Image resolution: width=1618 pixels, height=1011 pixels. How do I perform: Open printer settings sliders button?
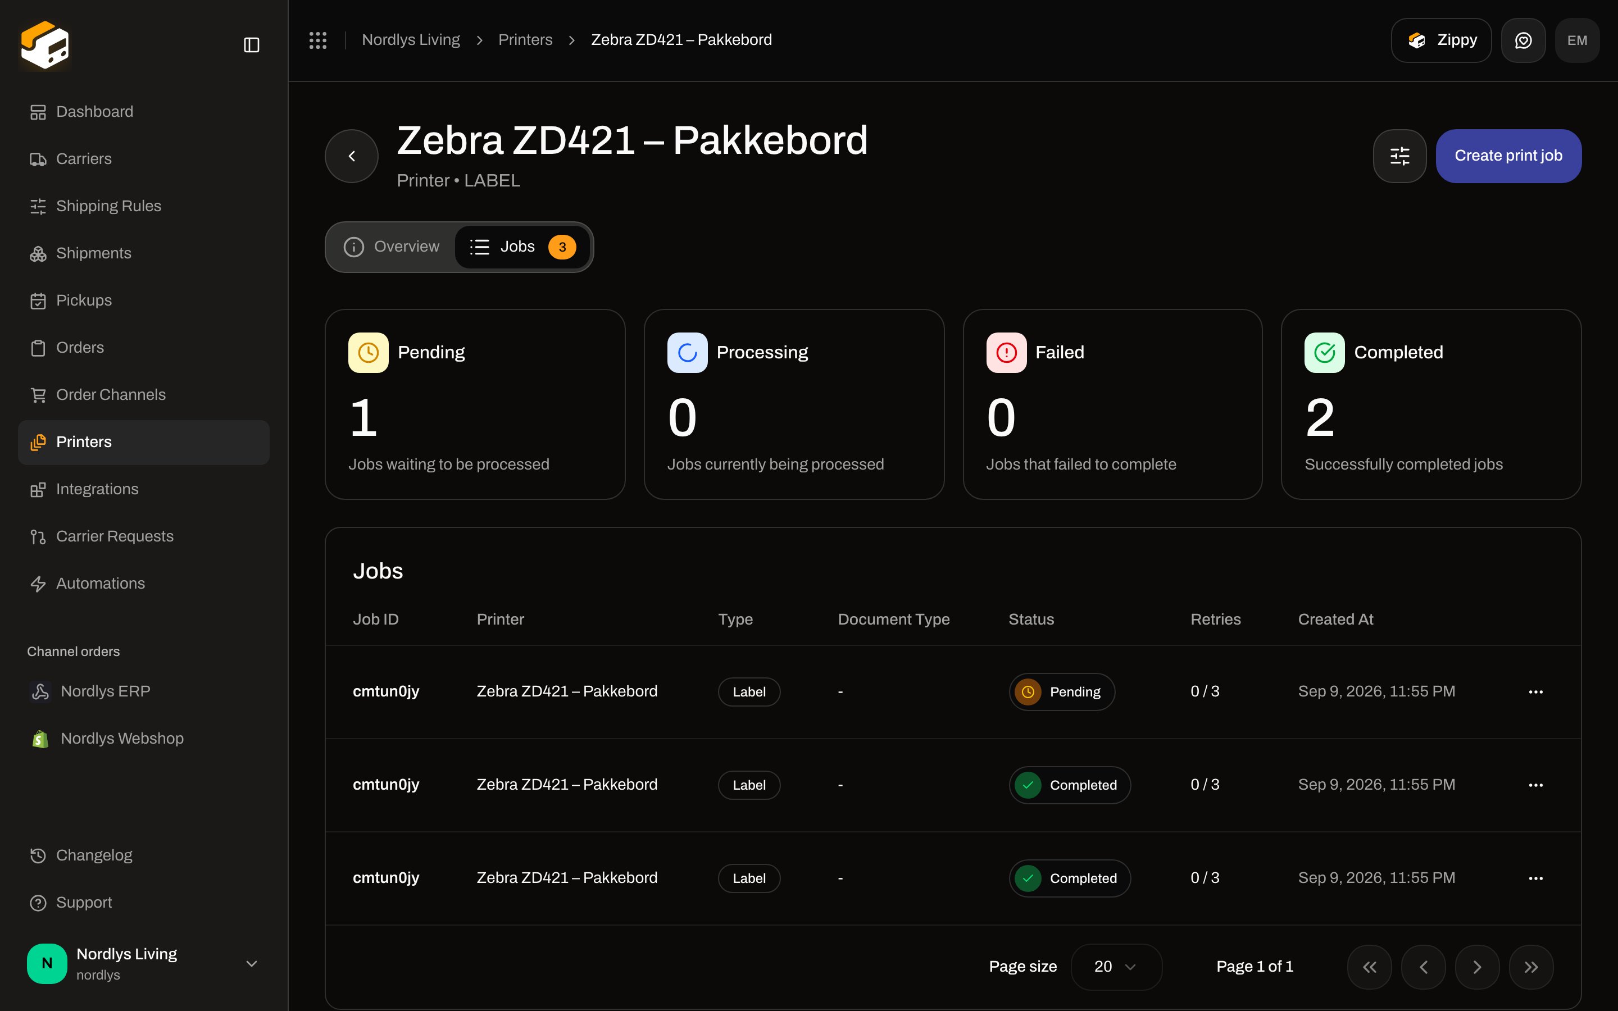1399,156
